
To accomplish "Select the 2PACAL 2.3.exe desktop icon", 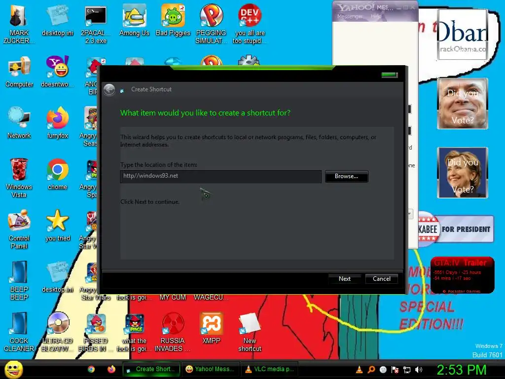I will pos(96,24).
